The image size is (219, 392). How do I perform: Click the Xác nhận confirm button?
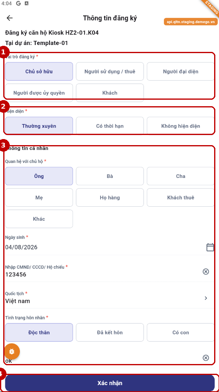click(110, 383)
